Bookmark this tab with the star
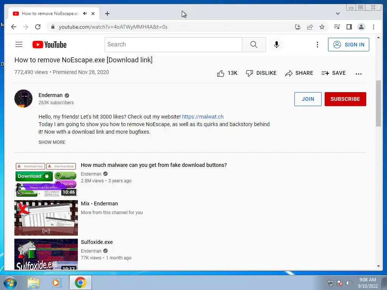This screenshot has height=290, width=387. tap(322, 27)
